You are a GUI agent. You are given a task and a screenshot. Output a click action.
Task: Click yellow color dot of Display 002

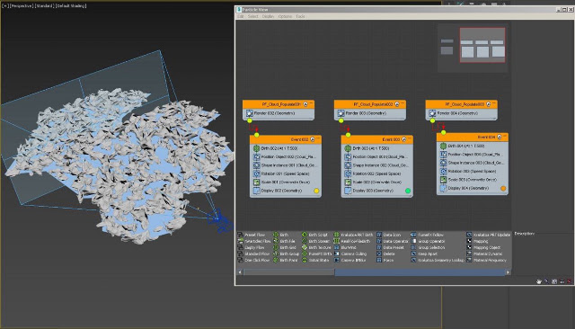[x=316, y=191]
